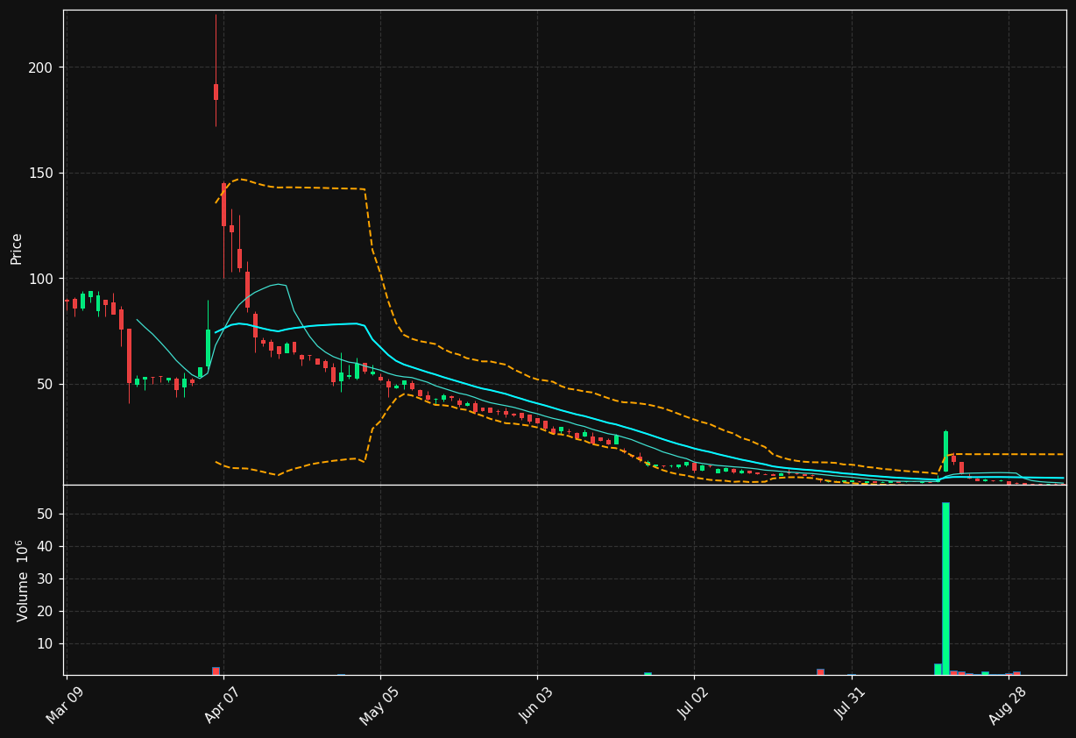Click the tallest green volume bar
This screenshot has height=738, width=1076.
click(945, 588)
